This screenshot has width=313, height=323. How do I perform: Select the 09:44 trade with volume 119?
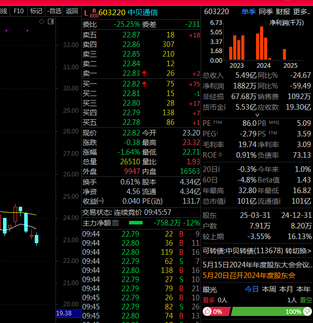(x=141, y=252)
